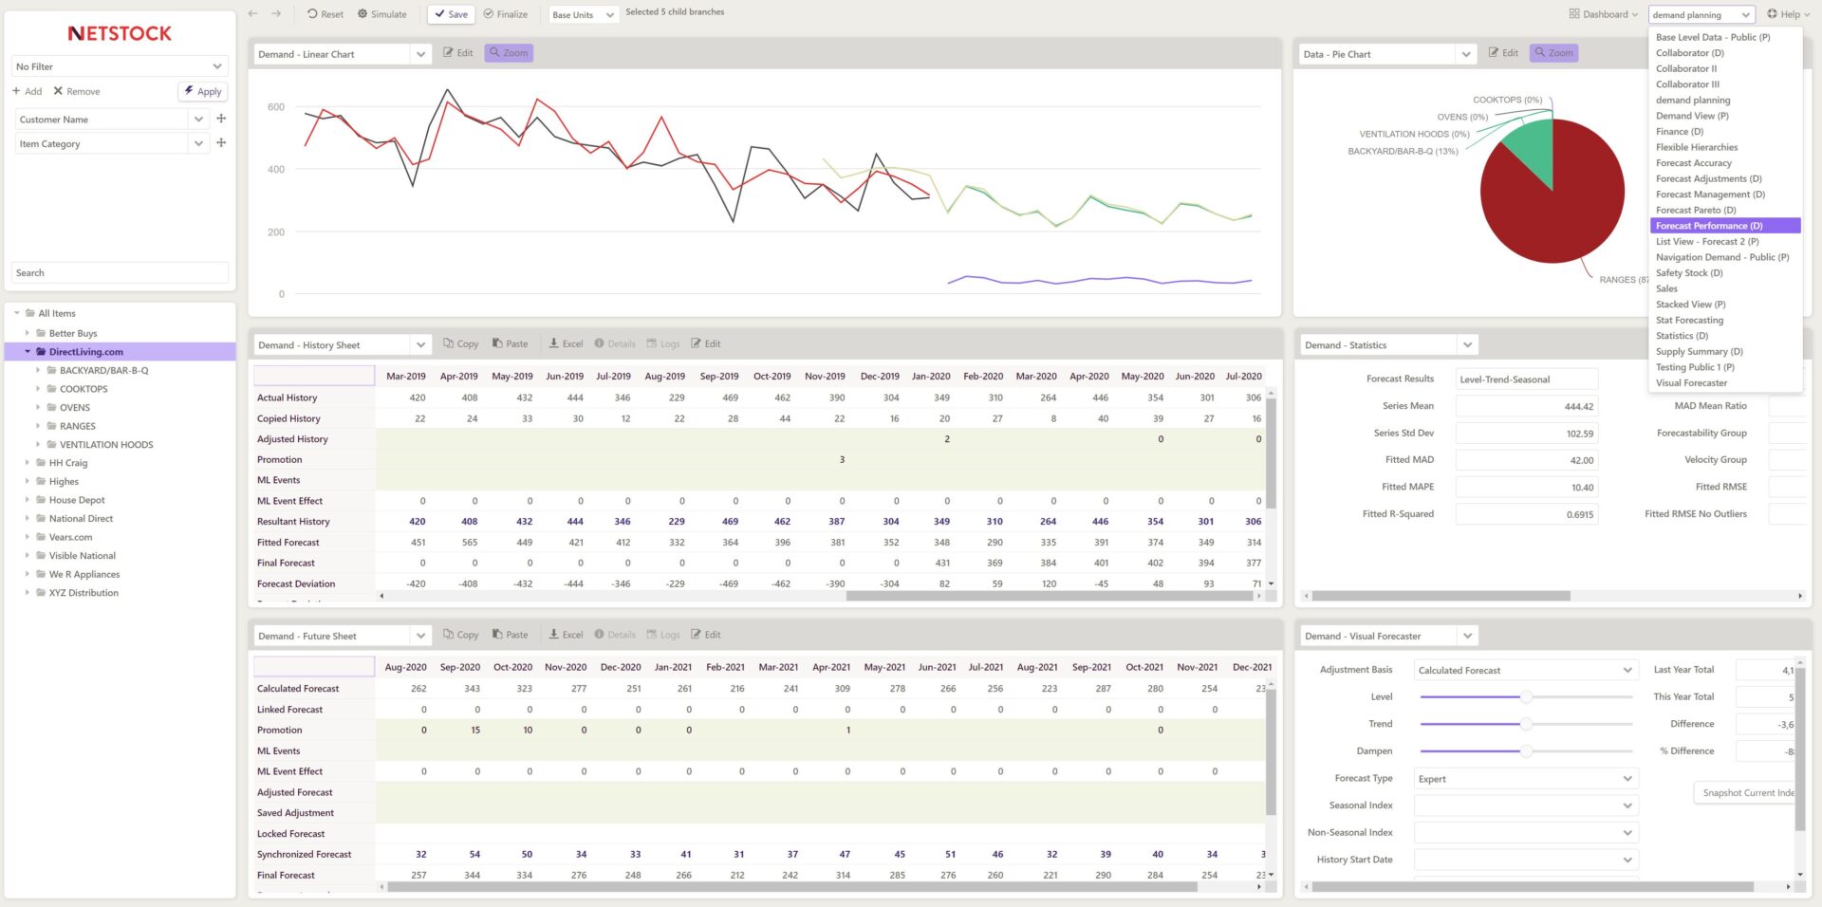1822x907 pixels.
Task: Click Add filter button
Action: click(27, 92)
